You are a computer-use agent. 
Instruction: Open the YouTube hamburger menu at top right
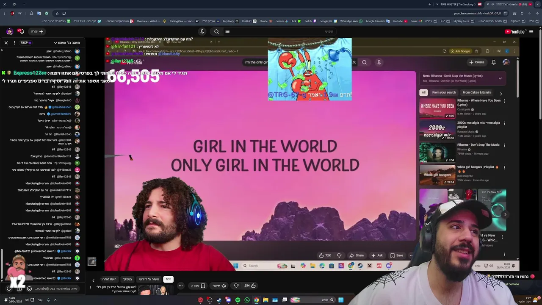pyautogui.click(x=531, y=31)
